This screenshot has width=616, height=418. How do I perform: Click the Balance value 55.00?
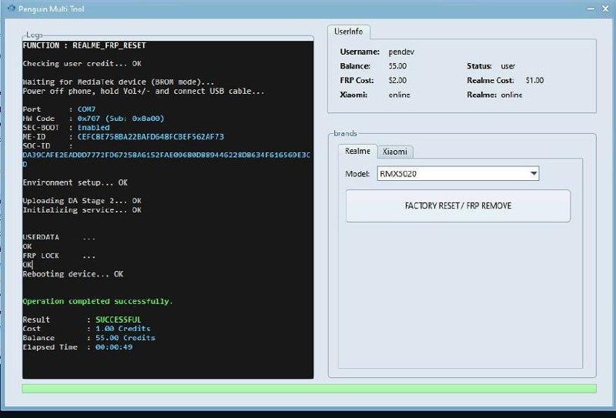point(397,66)
